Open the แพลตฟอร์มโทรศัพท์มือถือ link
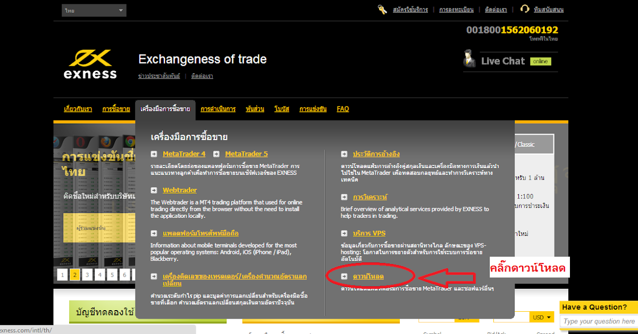This screenshot has width=638, height=334. point(200,233)
